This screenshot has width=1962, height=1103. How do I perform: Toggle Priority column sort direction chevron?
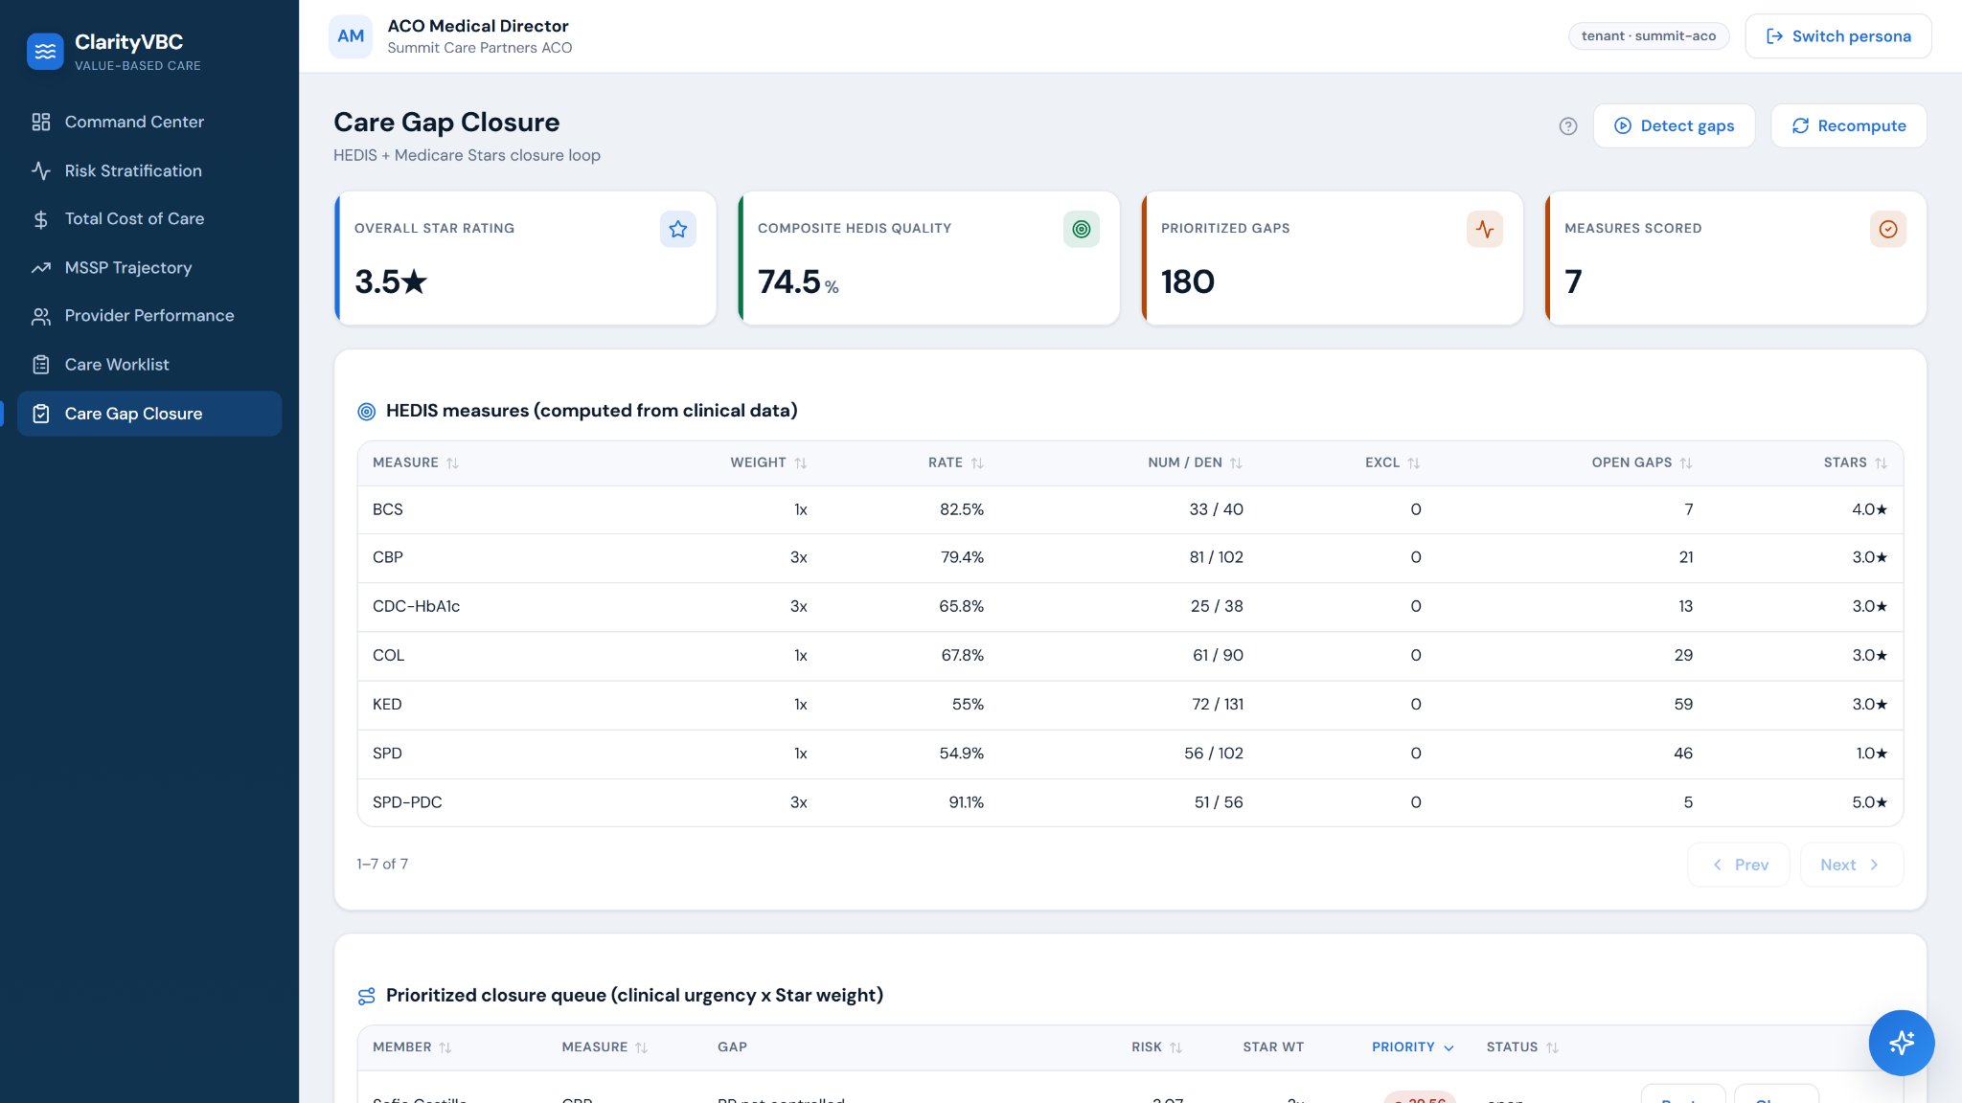pos(1449,1048)
